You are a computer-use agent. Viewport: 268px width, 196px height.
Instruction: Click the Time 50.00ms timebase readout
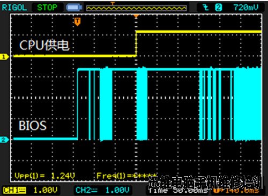(178, 191)
